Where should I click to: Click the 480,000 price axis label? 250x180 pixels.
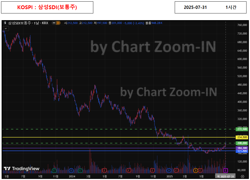tap(242, 85)
